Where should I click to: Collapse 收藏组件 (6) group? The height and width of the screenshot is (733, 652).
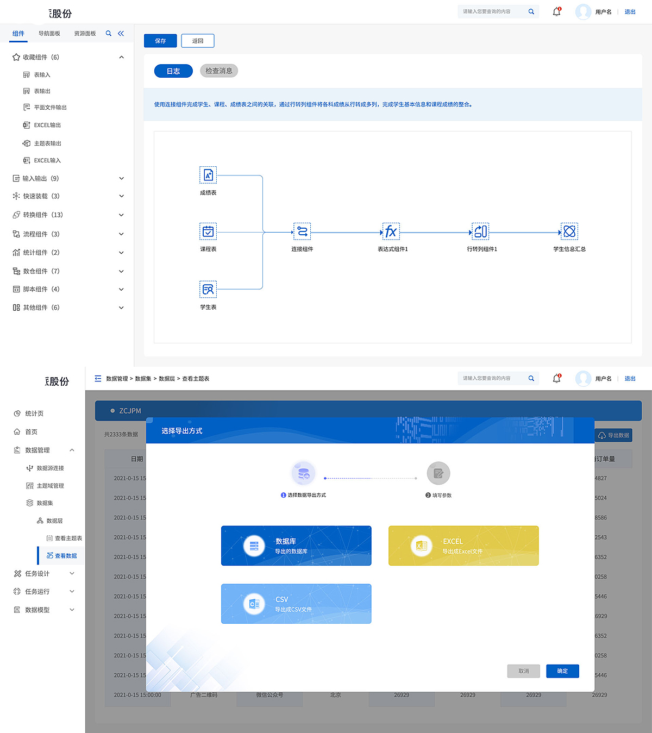point(121,57)
